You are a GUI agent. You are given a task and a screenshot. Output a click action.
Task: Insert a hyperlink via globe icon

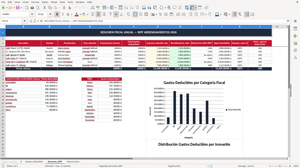click(x=169, y=8)
